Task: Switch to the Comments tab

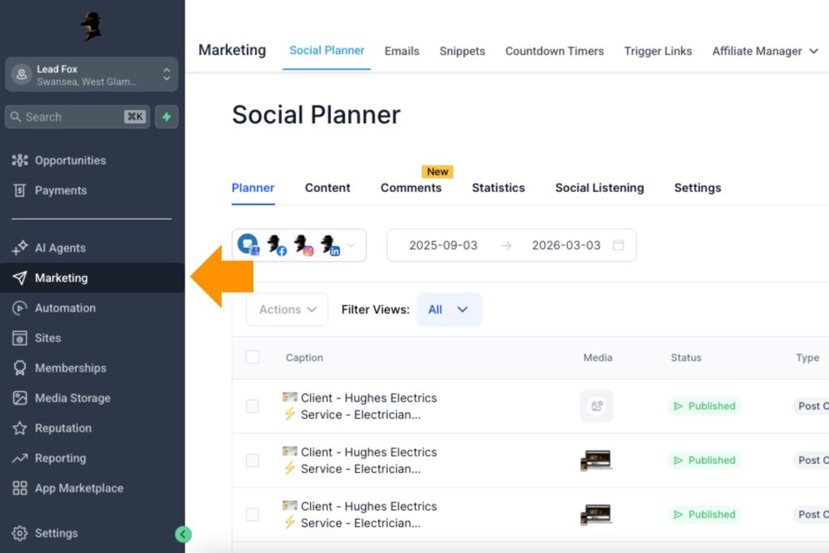Action: (x=411, y=188)
